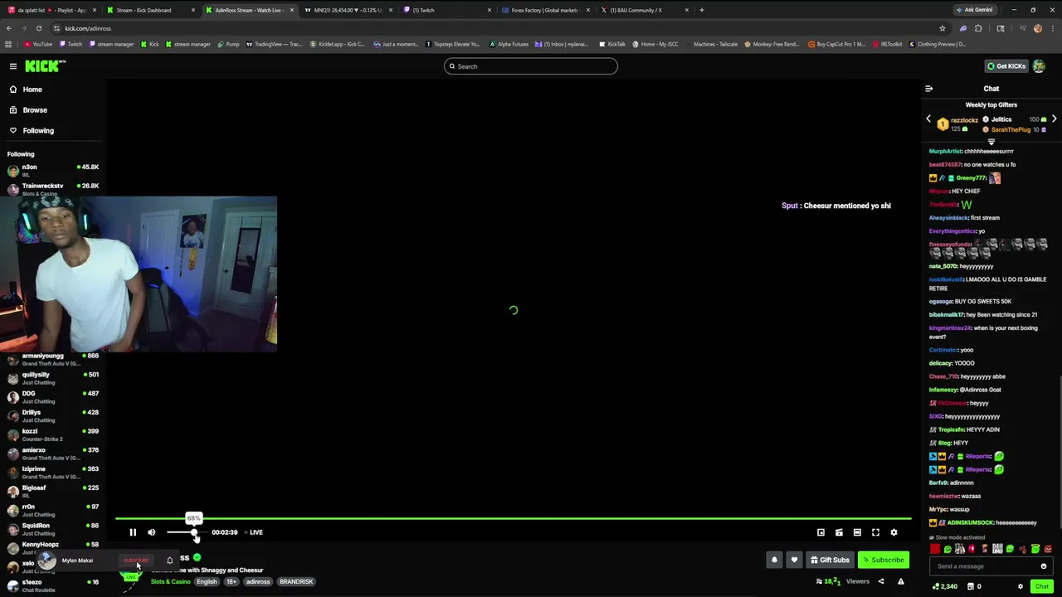Collapse the sidebar with hamburger menu
1062x597 pixels.
13,66
